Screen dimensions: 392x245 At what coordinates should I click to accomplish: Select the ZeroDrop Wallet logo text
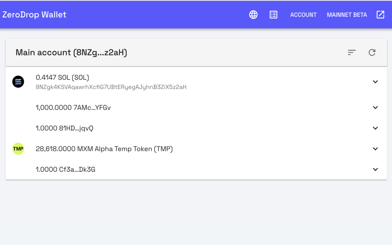click(x=34, y=14)
